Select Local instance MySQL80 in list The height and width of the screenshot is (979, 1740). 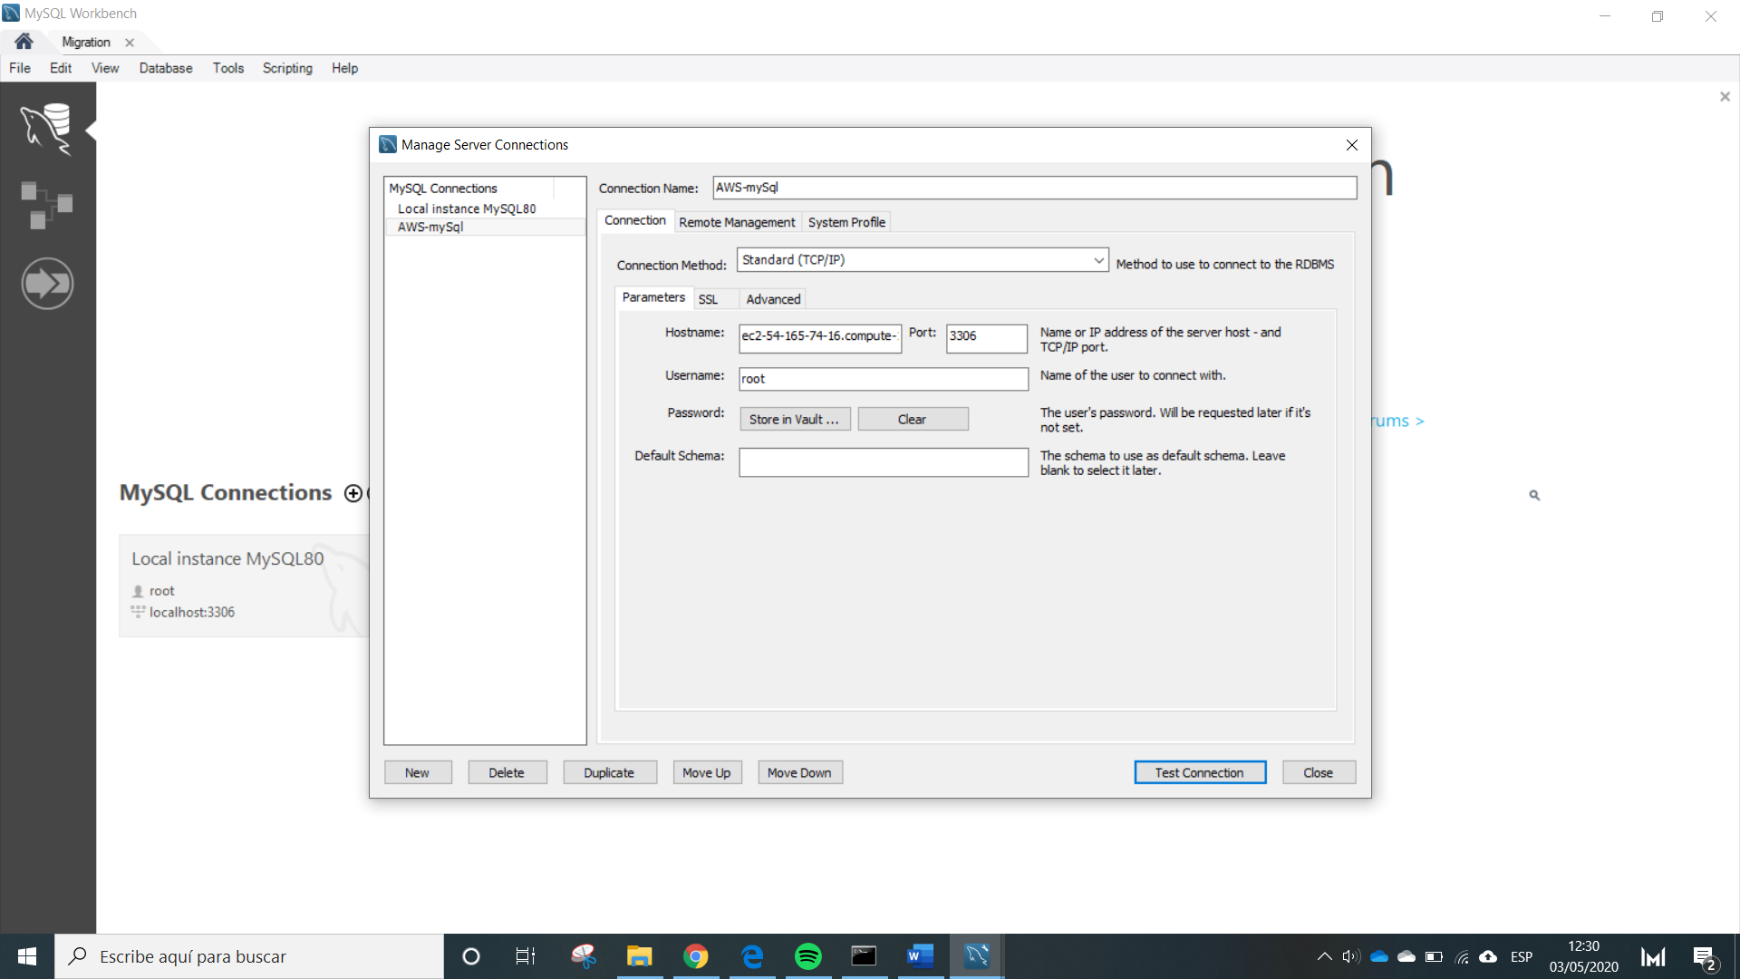pos(467,208)
